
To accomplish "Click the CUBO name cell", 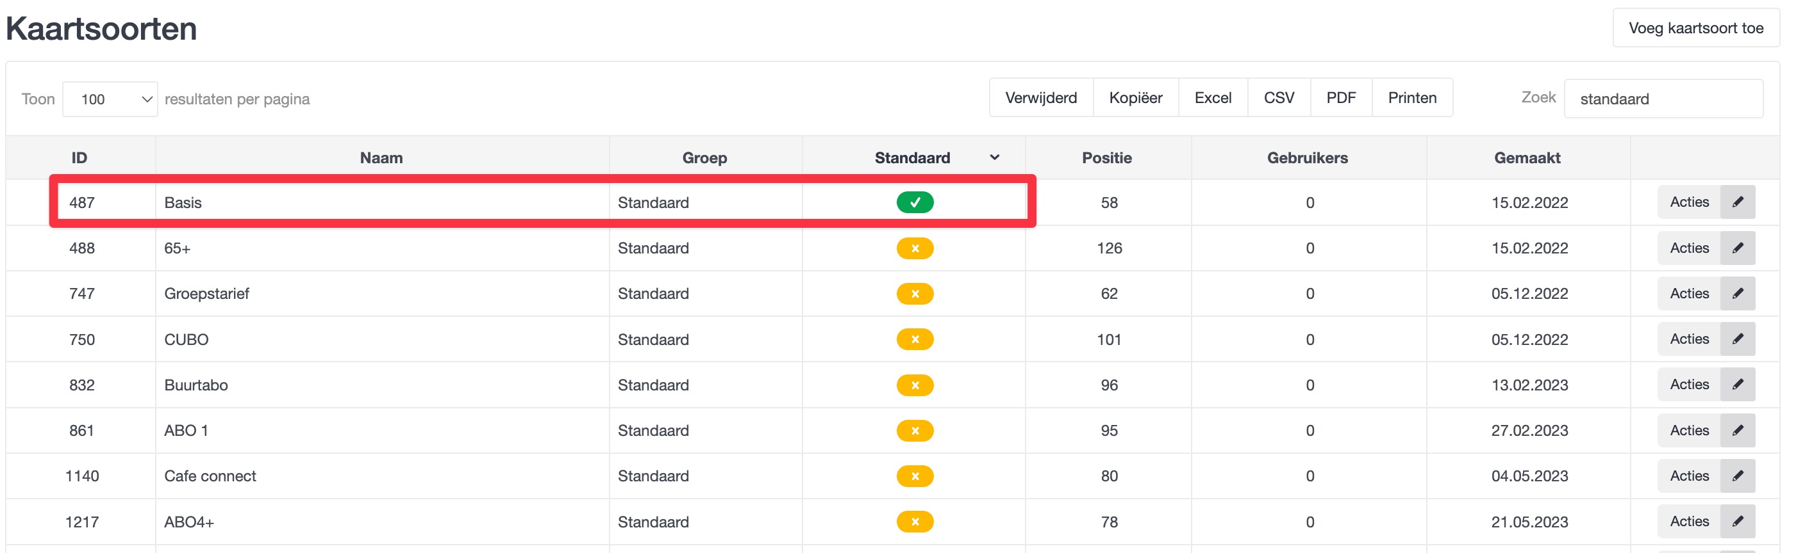I will (383, 339).
